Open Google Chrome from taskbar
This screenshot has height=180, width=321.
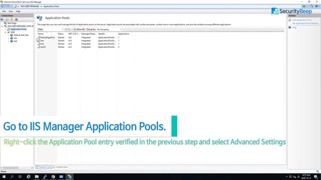(53, 176)
